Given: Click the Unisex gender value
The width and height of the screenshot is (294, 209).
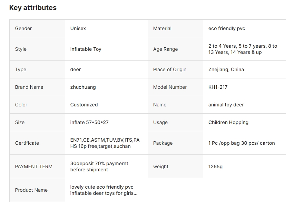Looking at the screenshot, I should (x=78, y=28).
